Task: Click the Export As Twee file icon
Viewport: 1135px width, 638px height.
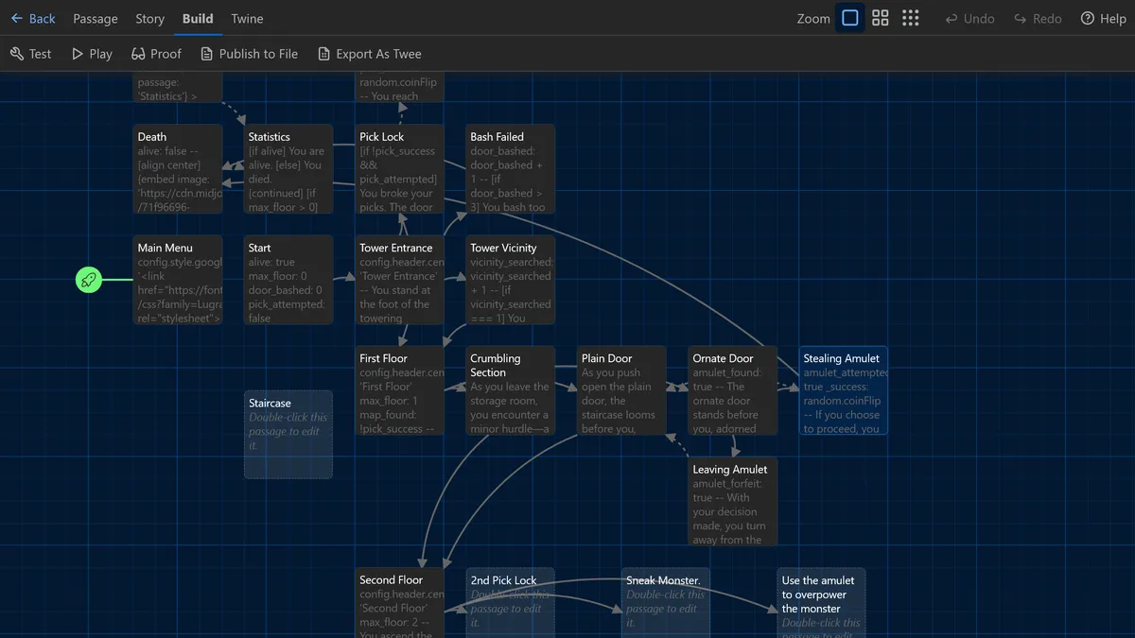Action: 323,54
